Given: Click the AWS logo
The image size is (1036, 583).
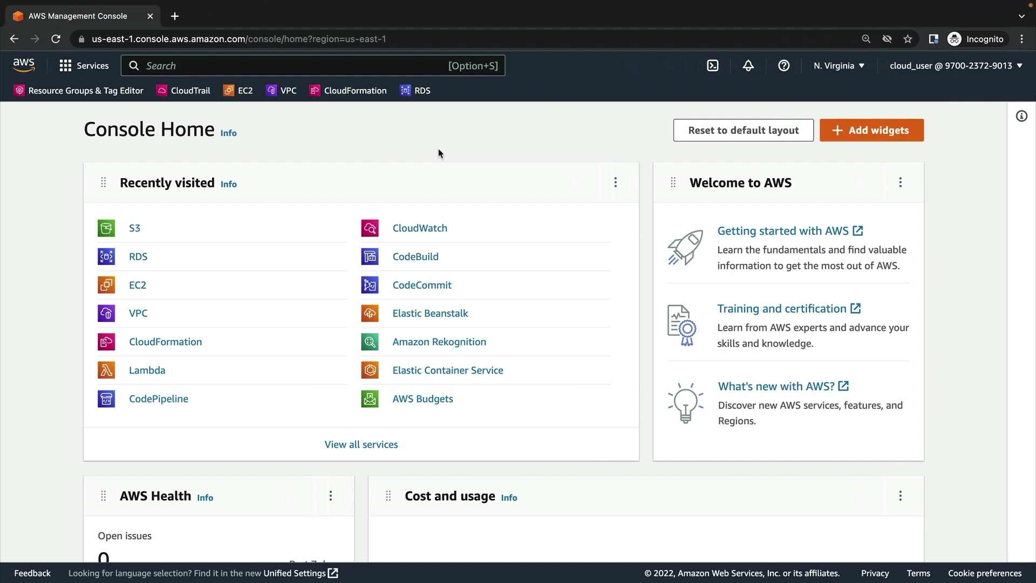Looking at the screenshot, I should (24, 65).
